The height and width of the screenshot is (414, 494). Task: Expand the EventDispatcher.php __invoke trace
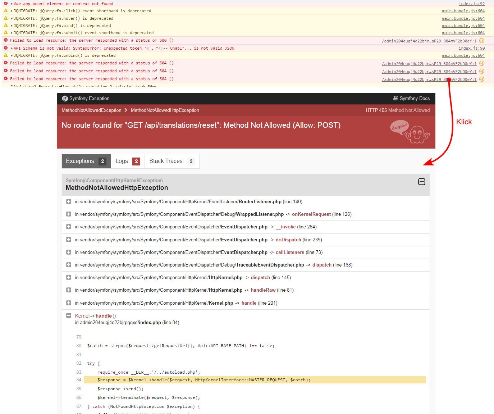click(69, 227)
